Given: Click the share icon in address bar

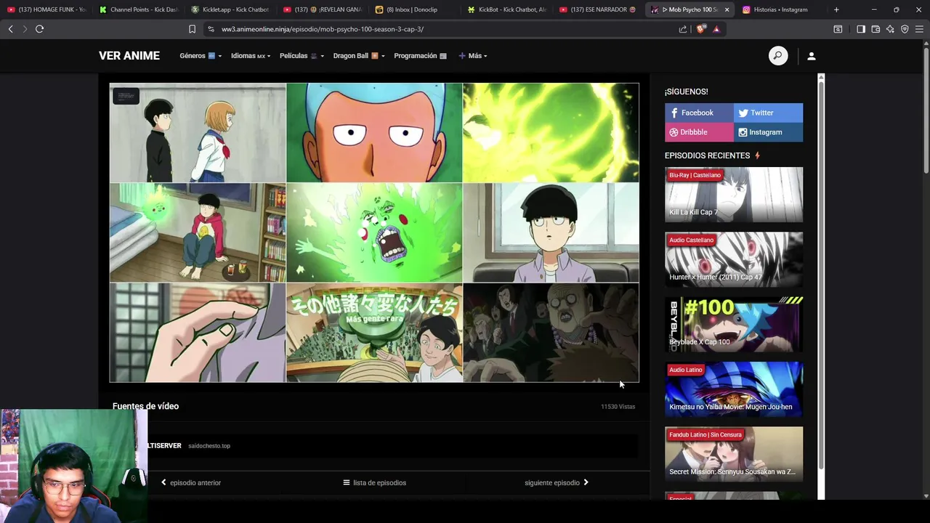Looking at the screenshot, I should click(683, 29).
